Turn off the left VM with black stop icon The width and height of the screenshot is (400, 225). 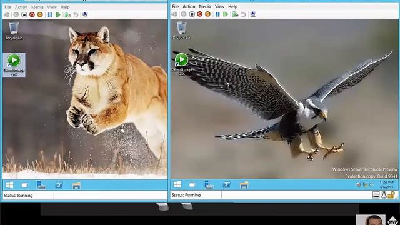click(x=24, y=15)
